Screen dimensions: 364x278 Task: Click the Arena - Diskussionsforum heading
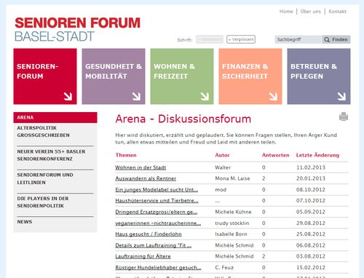(x=183, y=119)
